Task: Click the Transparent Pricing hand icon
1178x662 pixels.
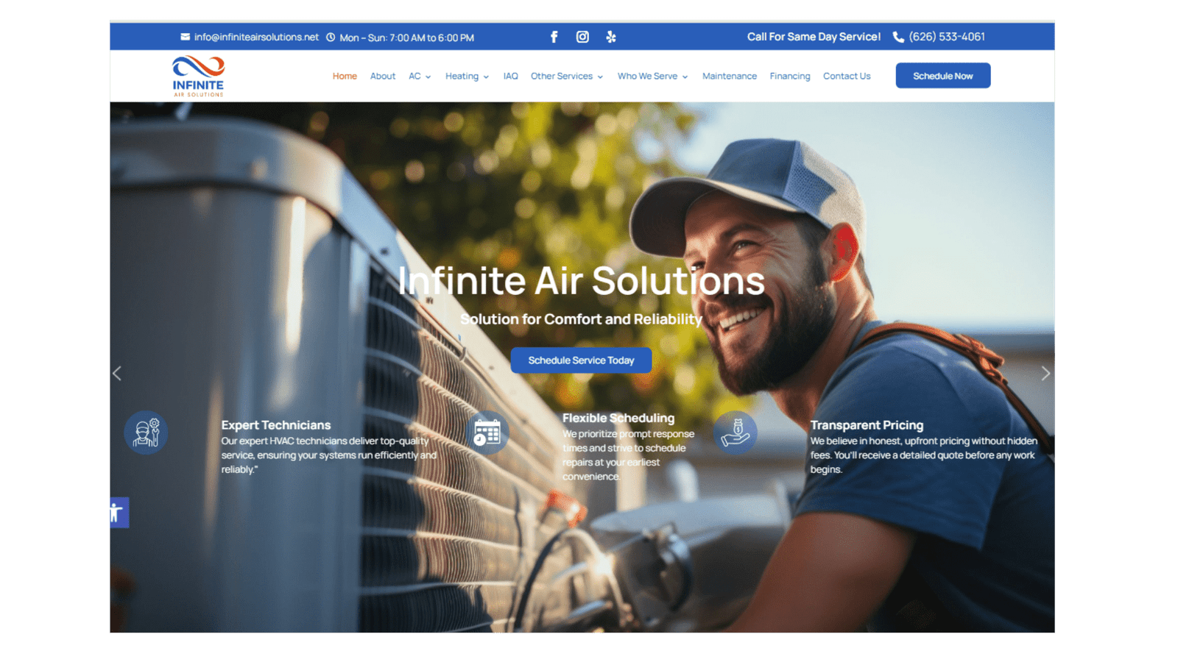Action: [735, 433]
